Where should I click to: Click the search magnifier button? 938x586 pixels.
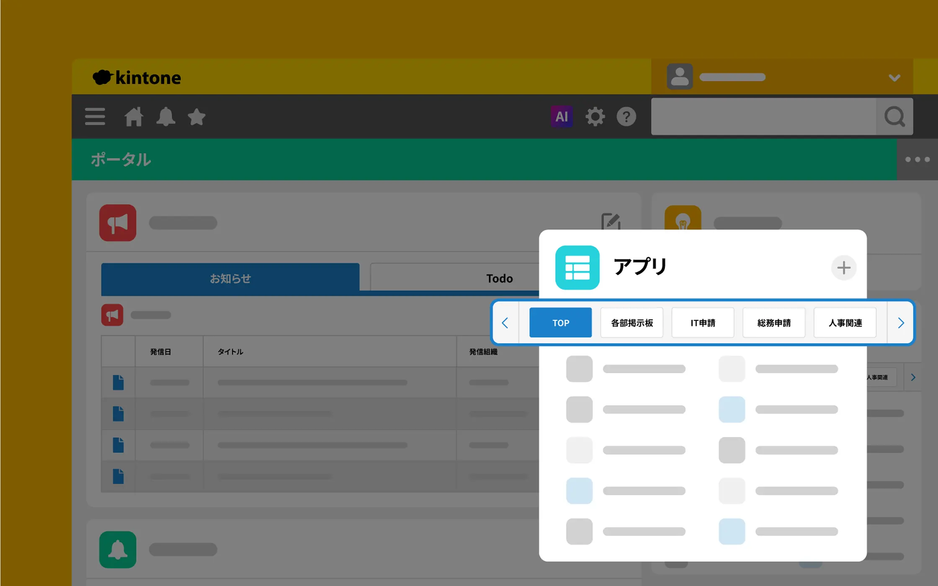(894, 116)
